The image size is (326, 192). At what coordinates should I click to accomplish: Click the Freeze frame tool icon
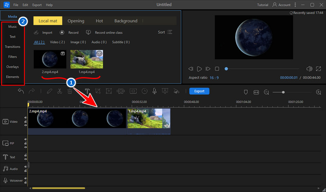(x=133, y=91)
